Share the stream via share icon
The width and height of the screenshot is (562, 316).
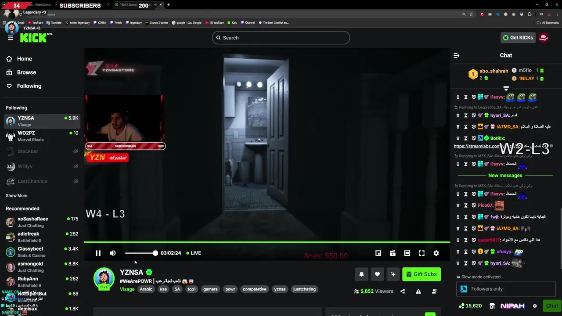pyautogui.click(x=403, y=291)
